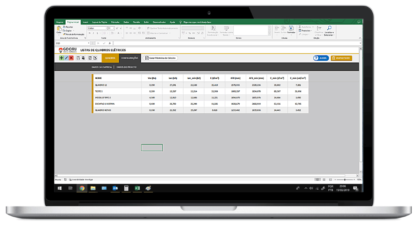
Task: Click the Gerar Memória de Cálculos button
Action: point(160,58)
